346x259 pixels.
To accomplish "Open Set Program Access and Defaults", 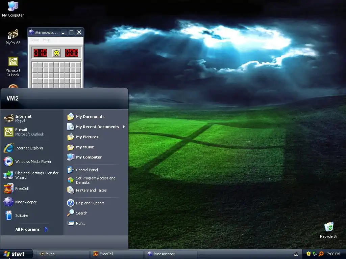I will 96,180.
